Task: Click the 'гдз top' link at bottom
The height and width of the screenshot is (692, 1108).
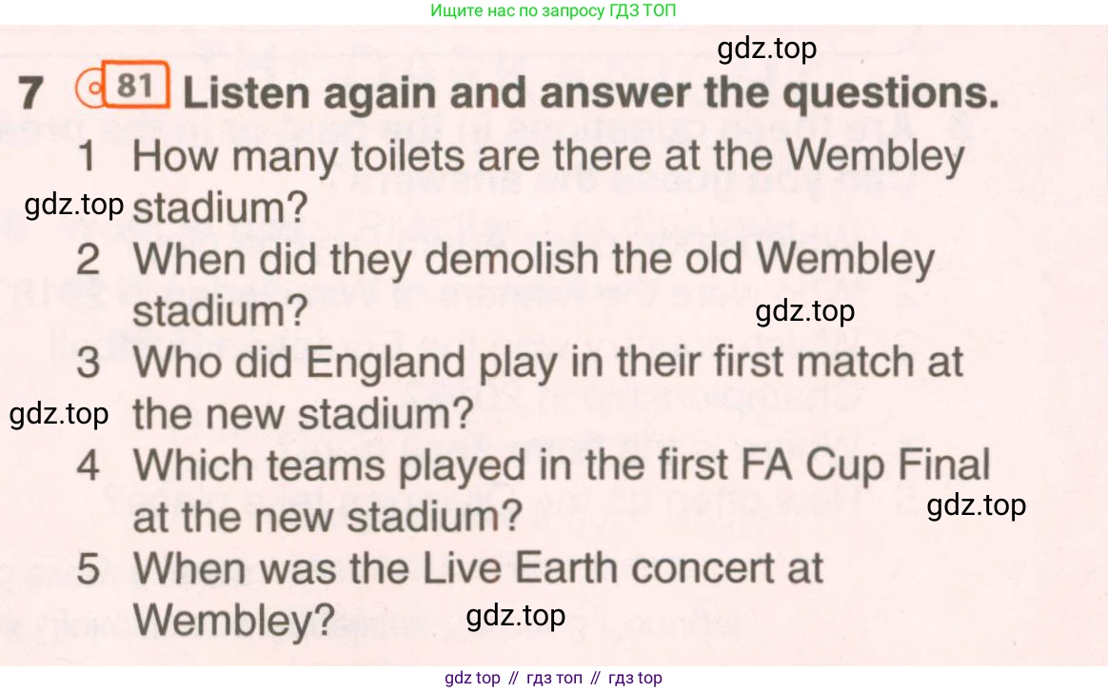Action: [x=635, y=678]
